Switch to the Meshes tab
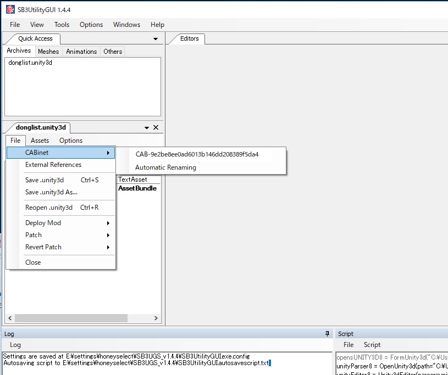This screenshot has width=448, height=375. click(x=48, y=52)
